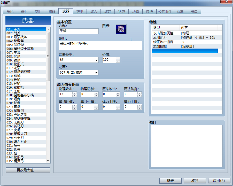This screenshot has height=186, width=233.
Task: Click the 内容 column header
Action: (199, 28)
